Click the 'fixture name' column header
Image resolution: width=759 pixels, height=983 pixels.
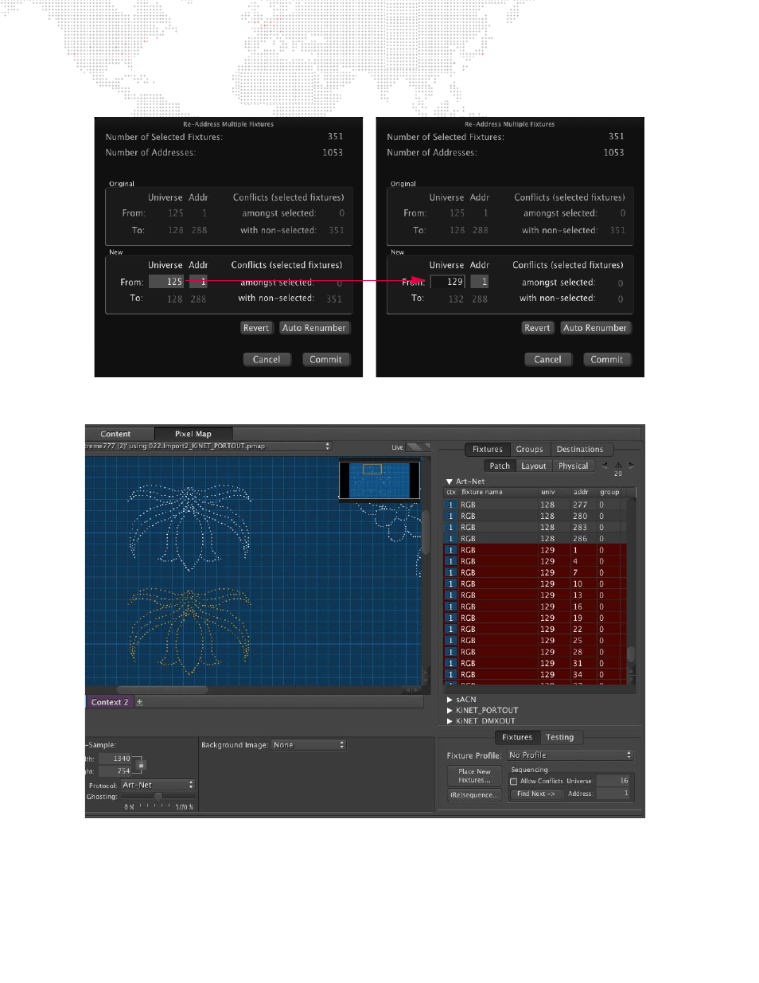click(x=499, y=492)
